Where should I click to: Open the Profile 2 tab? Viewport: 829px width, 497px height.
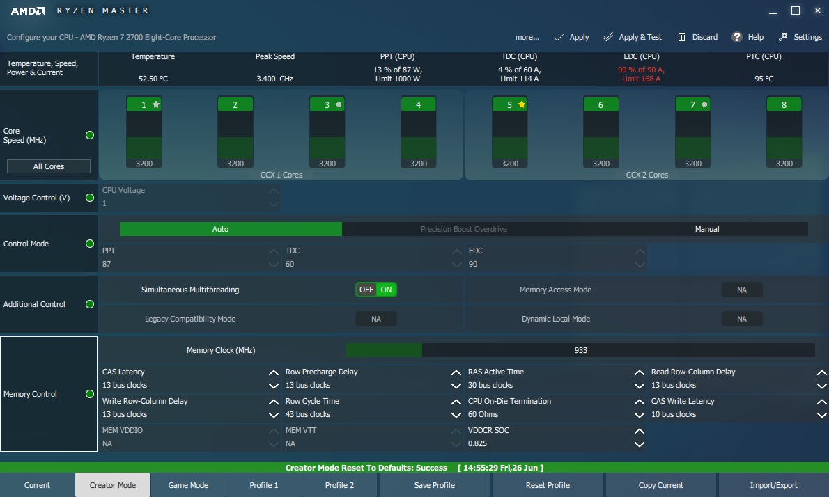coord(339,485)
